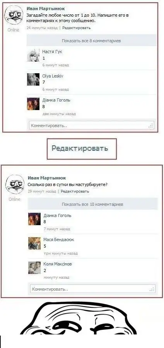Open Коля Максімов avatar thumbnail

point(34,268)
